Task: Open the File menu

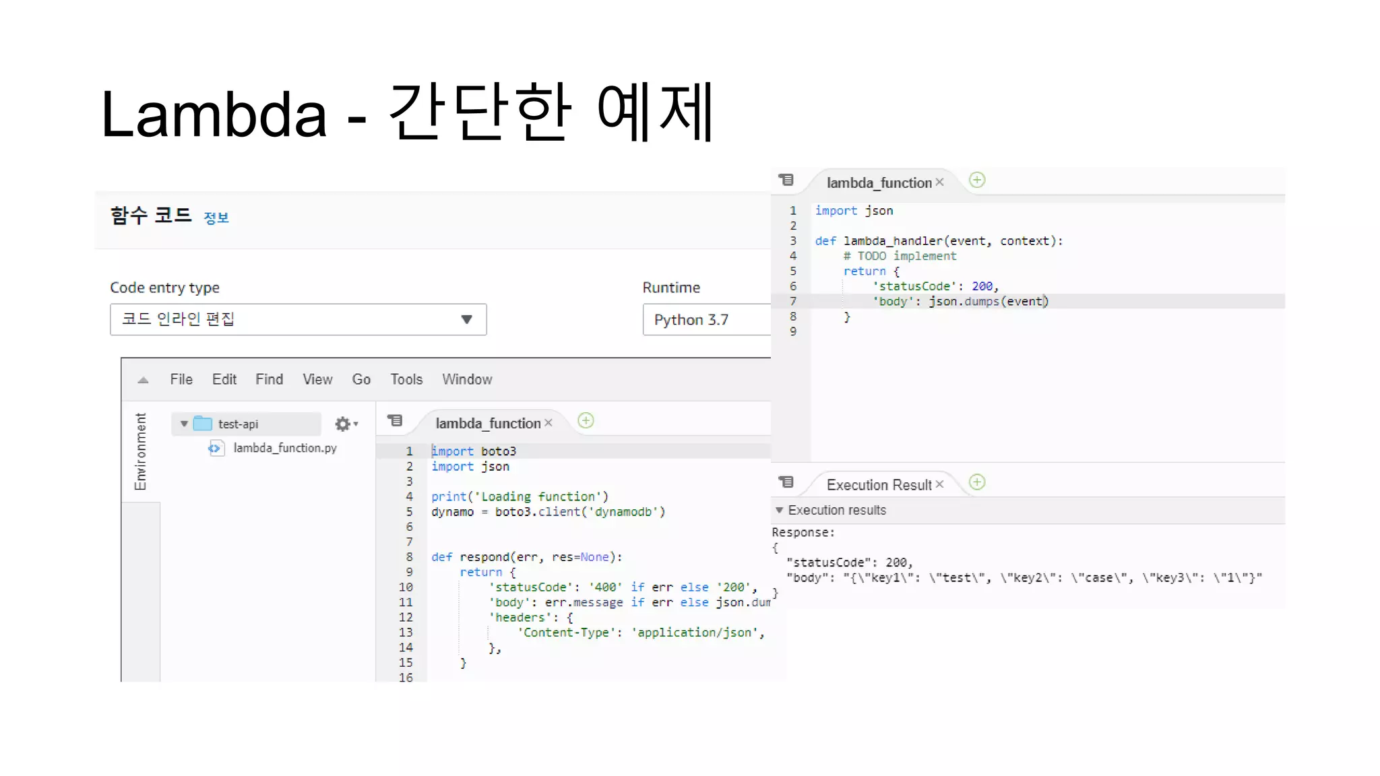Action: click(x=181, y=379)
